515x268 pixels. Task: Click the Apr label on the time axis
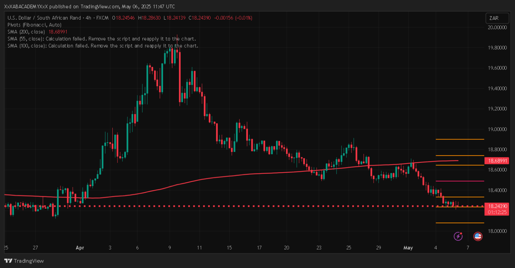click(80, 248)
